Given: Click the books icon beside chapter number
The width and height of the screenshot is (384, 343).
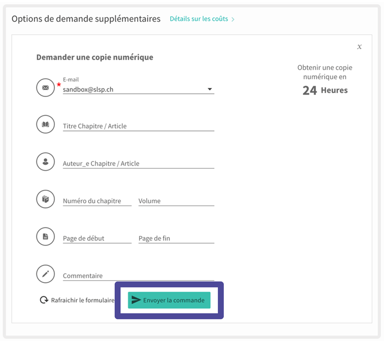Looking at the screenshot, I should tap(45, 199).
